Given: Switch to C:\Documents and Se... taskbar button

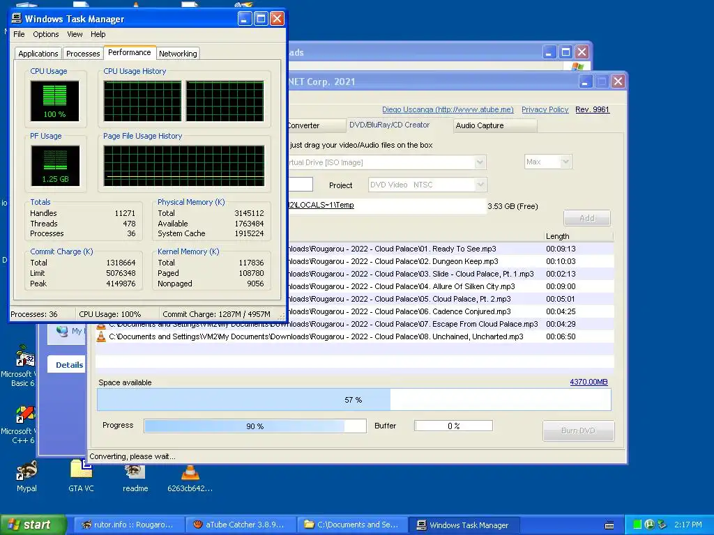Looking at the screenshot, I should point(351,525).
